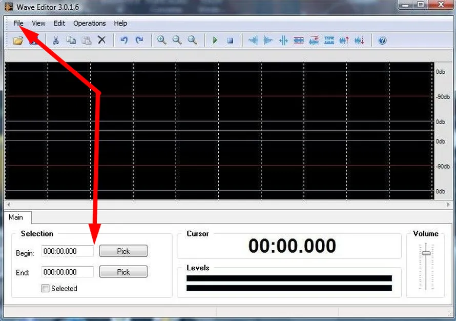The height and width of the screenshot is (321, 456).
Task: Click the paste clipboard icon
Action: coord(87,40)
